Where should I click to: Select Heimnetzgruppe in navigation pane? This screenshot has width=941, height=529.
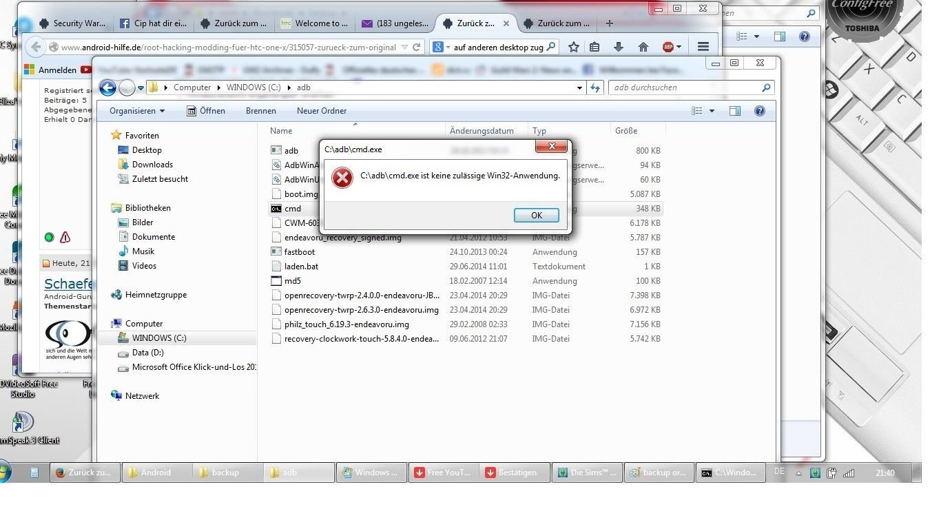156,295
